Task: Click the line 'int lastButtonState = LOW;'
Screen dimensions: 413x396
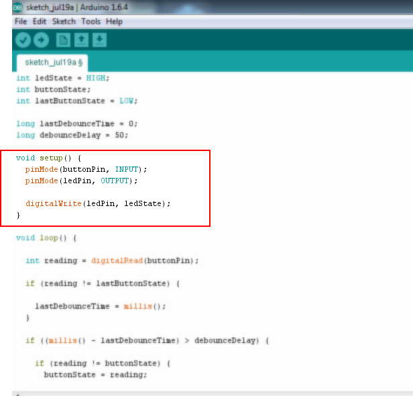Action: point(77,101)
